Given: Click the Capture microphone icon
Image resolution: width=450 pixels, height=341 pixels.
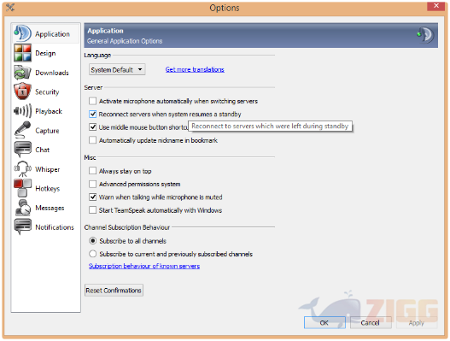Looking at the screenshot, I should tap(22, 130).
